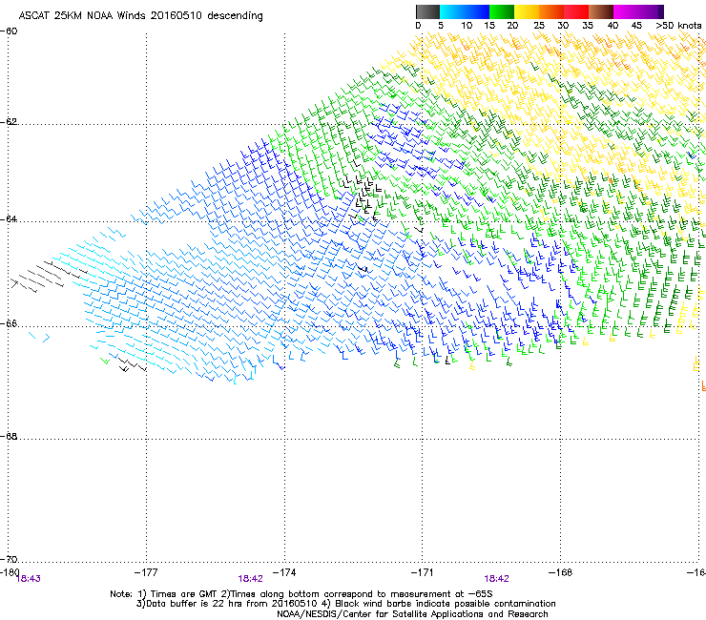This screenshot has height=620, width=706.
Task: Click the -174 longitude axis label
Action: tap(284, 572)
